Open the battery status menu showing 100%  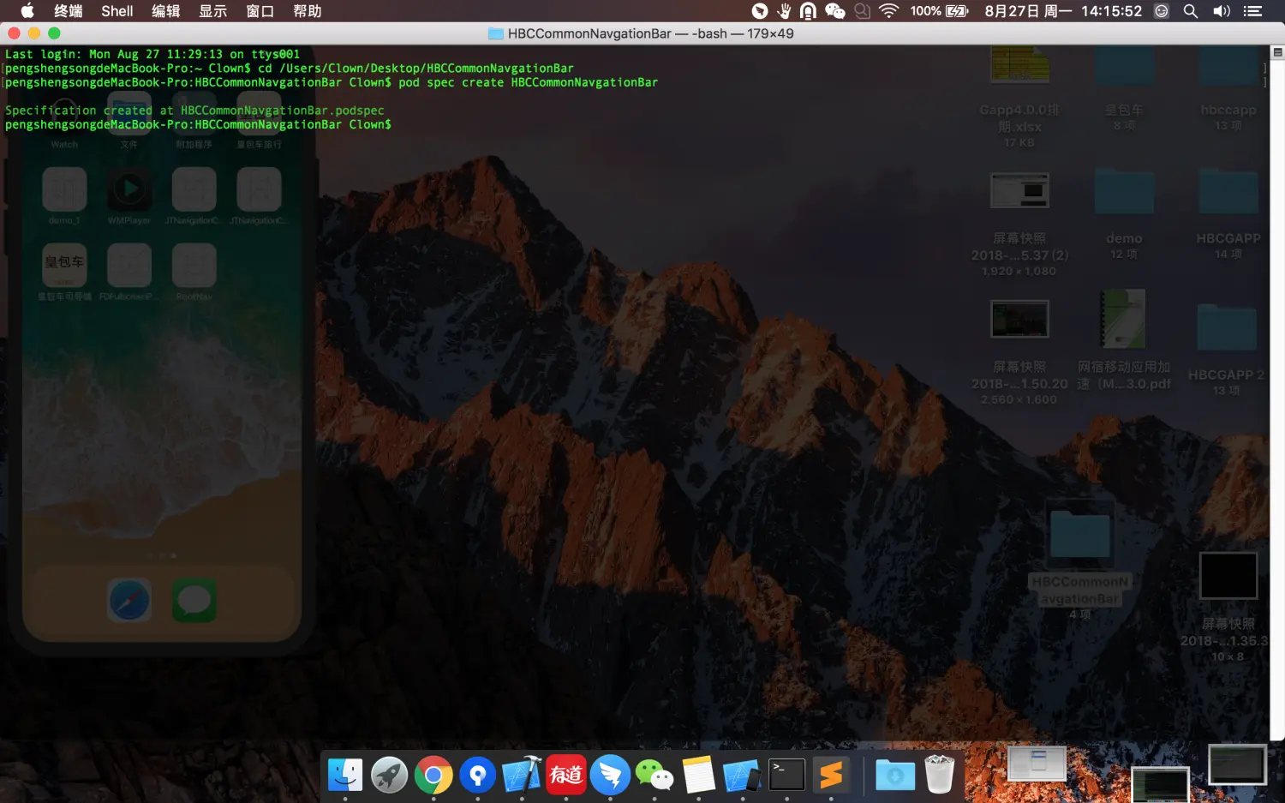click(x=939, y=11)
